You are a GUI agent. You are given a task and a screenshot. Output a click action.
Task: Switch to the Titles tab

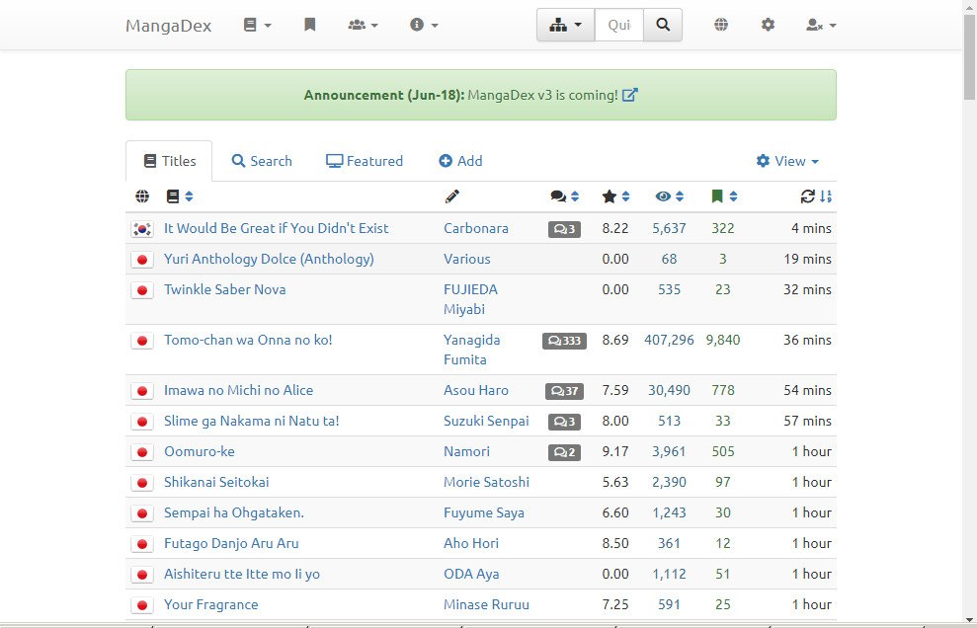170,161
